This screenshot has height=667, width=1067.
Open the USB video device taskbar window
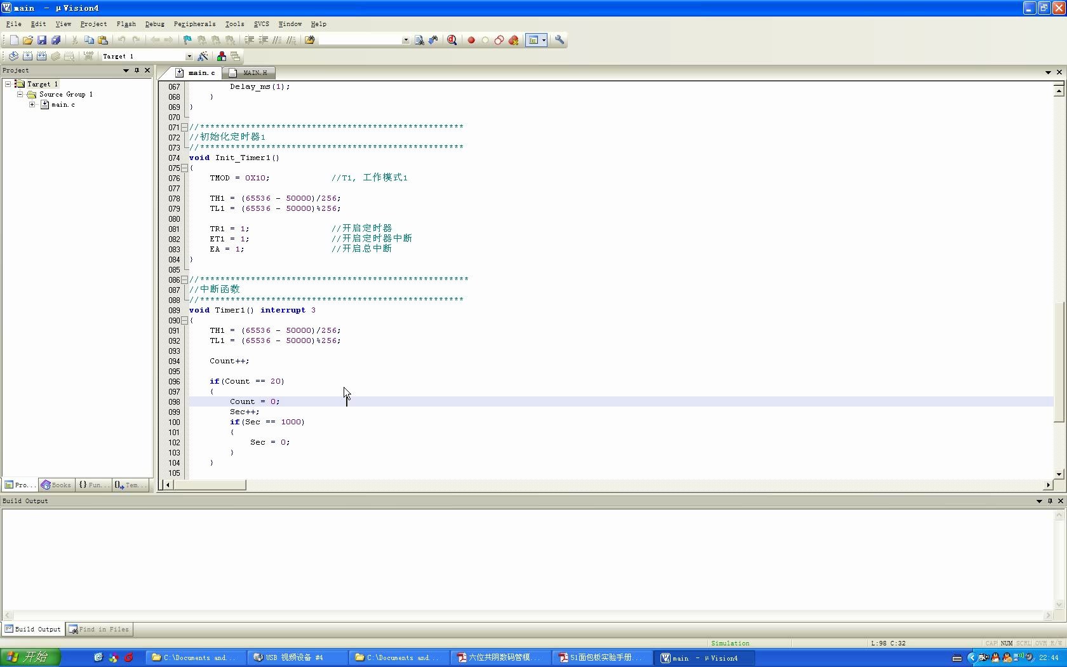coord(297,657)
